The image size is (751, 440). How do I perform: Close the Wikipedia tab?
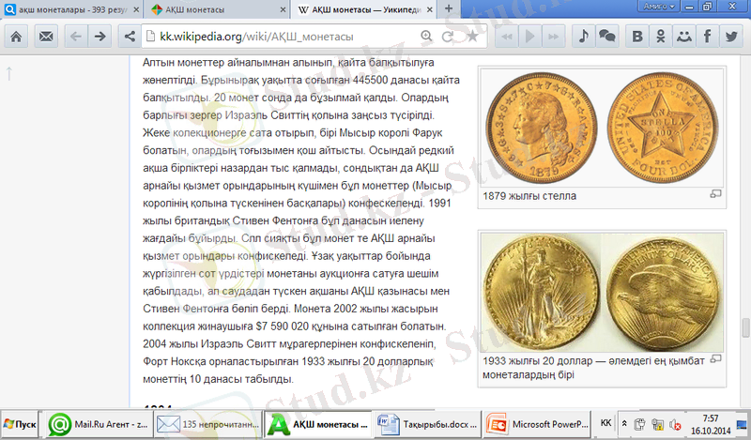click(x=429, y=9)
